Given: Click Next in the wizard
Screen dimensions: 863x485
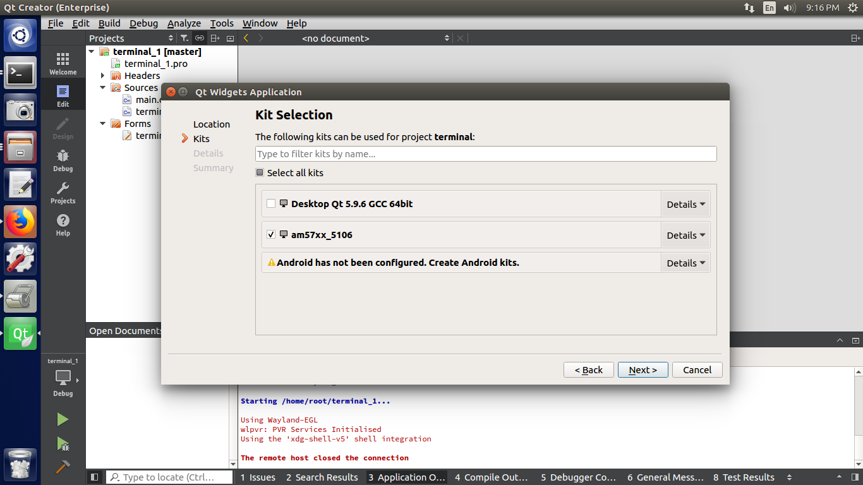Looking at the screenshot, I should (x=643, y=370).
